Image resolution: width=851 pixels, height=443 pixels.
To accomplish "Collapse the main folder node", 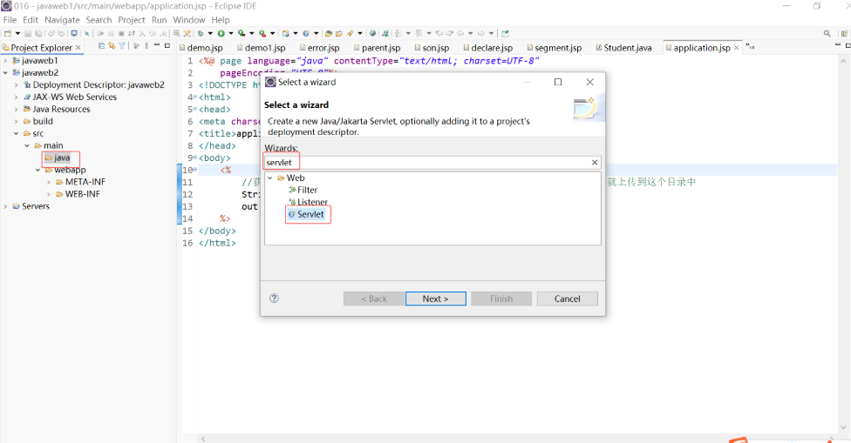I will point(27,145).
